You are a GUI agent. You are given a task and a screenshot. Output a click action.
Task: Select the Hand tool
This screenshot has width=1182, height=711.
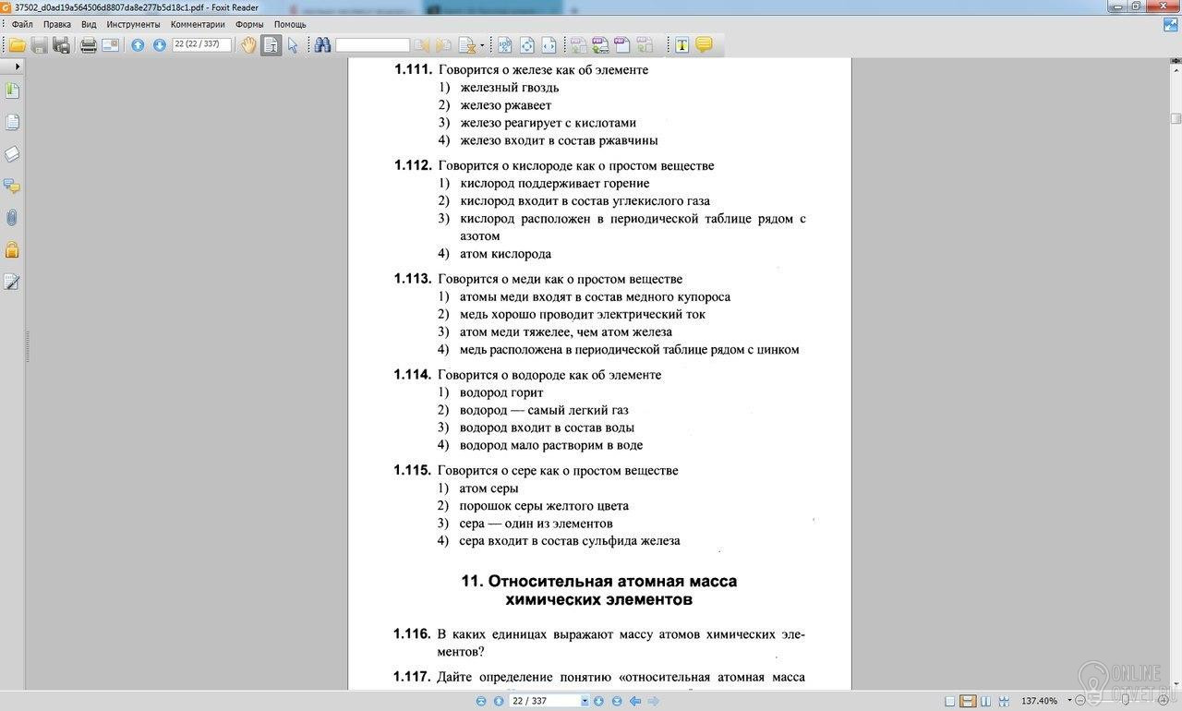tap(248, 45)
